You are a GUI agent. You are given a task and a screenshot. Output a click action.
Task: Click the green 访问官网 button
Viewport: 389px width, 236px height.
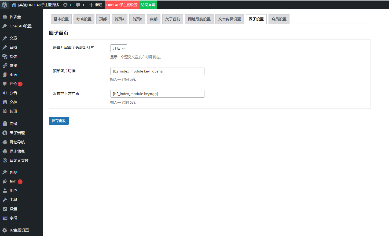pos(148,5)
